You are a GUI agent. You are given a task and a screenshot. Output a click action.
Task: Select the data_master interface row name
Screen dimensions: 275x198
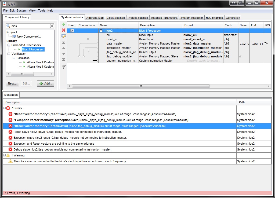tap(115, 43)
